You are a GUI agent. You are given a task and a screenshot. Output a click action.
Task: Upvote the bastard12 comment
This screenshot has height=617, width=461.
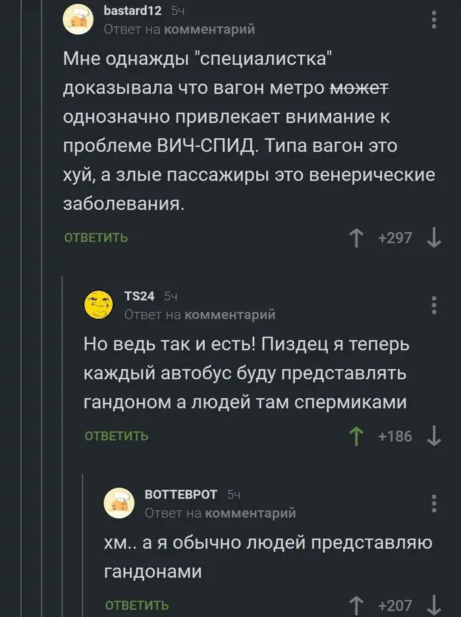[357, 238]
